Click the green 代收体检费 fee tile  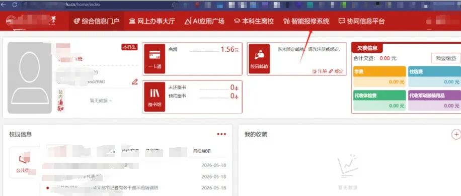379,101
